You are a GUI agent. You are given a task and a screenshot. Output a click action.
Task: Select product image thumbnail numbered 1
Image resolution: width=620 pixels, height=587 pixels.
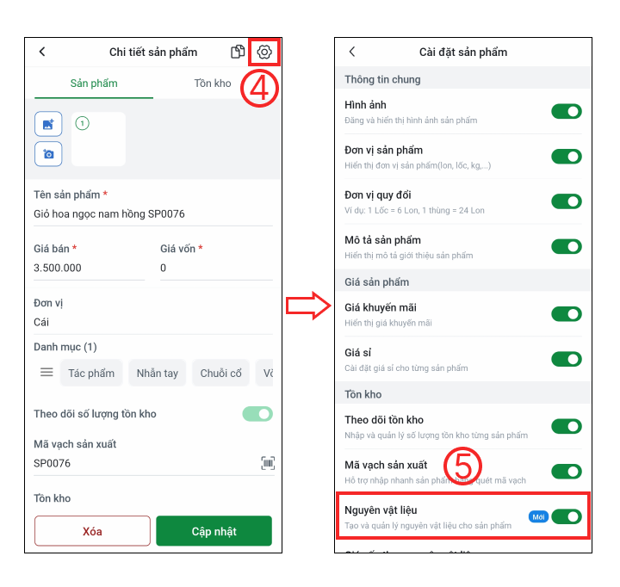98,139
